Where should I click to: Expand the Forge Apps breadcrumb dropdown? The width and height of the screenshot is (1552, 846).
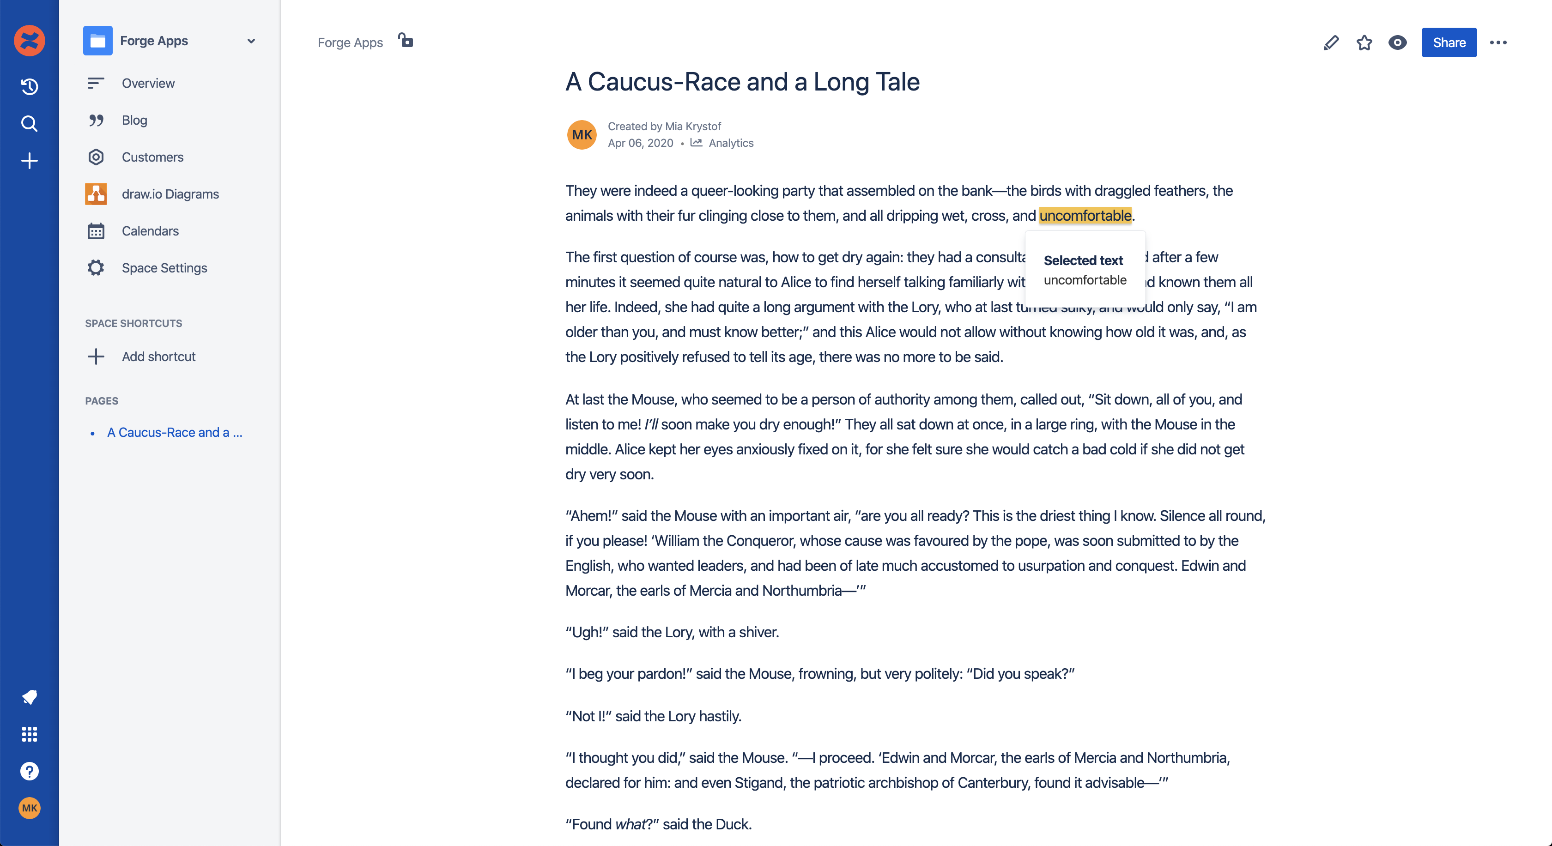point(254,42)
